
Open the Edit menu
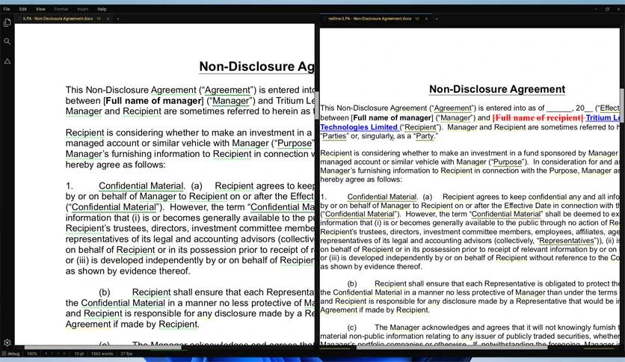(23, 9)
